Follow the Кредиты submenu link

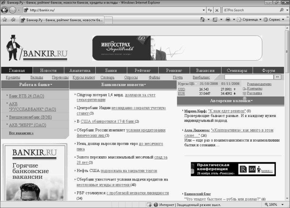point(13,77)
